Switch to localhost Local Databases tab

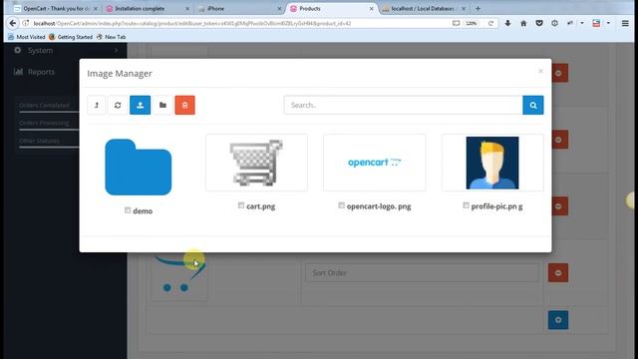coord(423,9)
